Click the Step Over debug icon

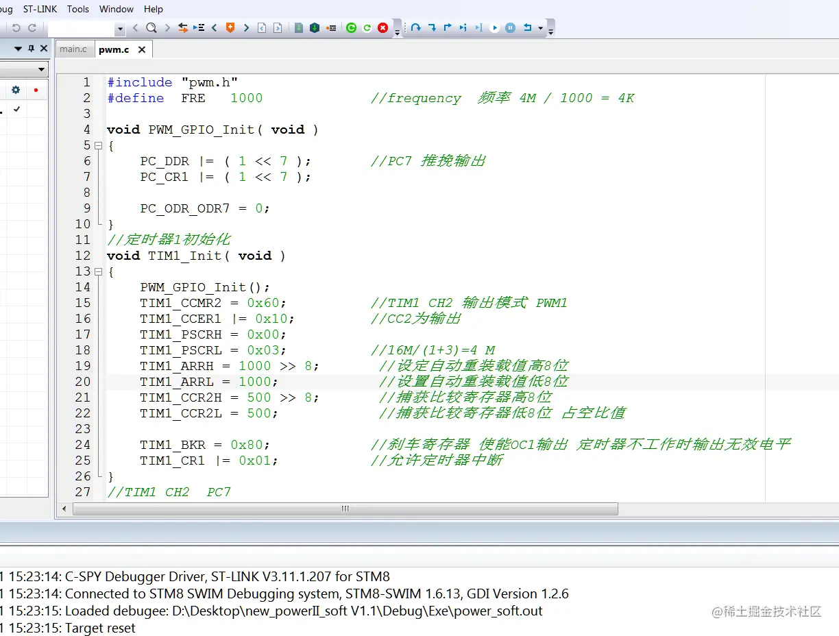415,28
